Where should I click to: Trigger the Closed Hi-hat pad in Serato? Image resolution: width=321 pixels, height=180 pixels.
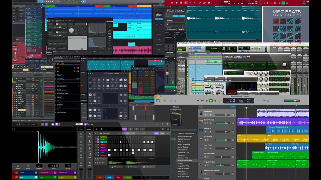48,172
